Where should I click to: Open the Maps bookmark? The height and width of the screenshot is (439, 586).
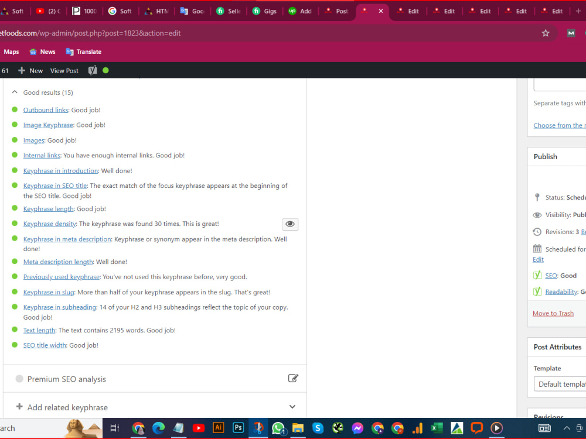(x=11, y=52)
